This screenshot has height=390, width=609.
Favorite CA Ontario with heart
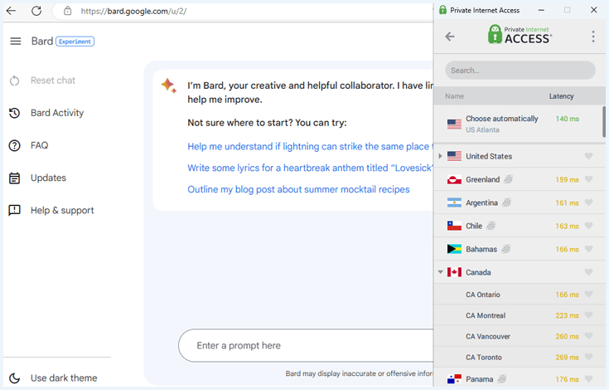pyautogui.click(x=589, y=295)
